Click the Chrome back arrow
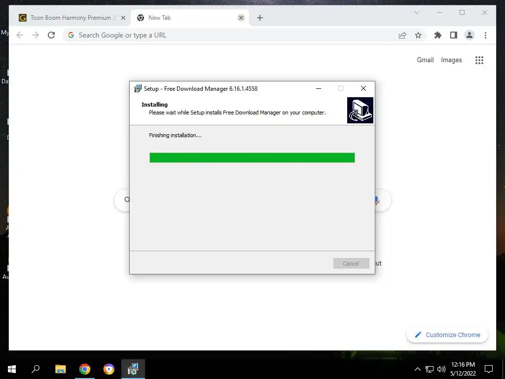The height and width of the screenshot is (379, 505). (x=20, y=35)
